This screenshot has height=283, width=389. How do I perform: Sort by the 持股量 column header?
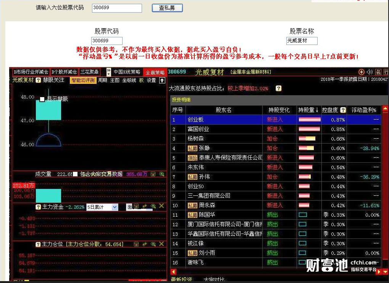coord(308,110)
